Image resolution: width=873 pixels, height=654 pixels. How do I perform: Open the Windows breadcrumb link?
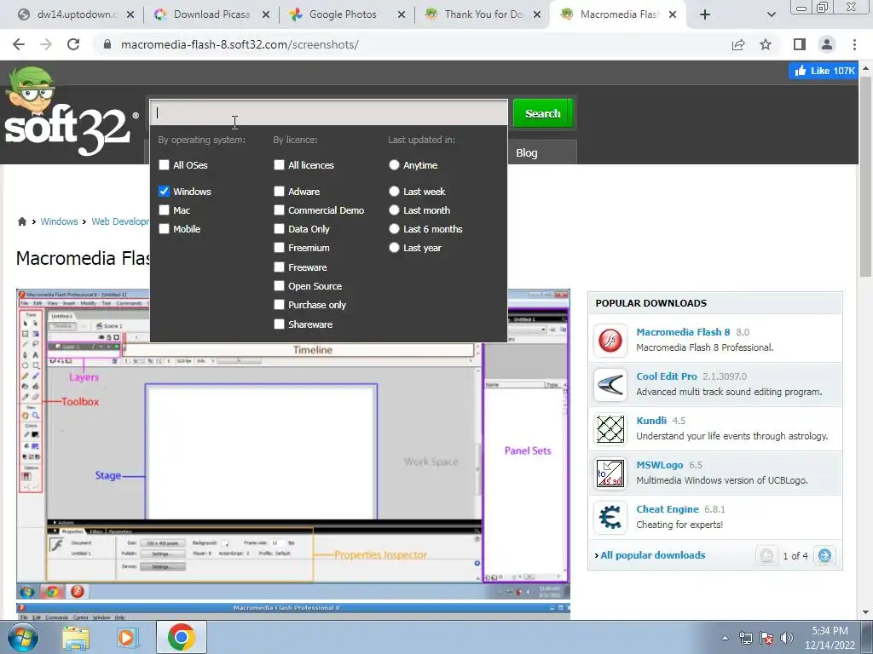tap(59, 221)
